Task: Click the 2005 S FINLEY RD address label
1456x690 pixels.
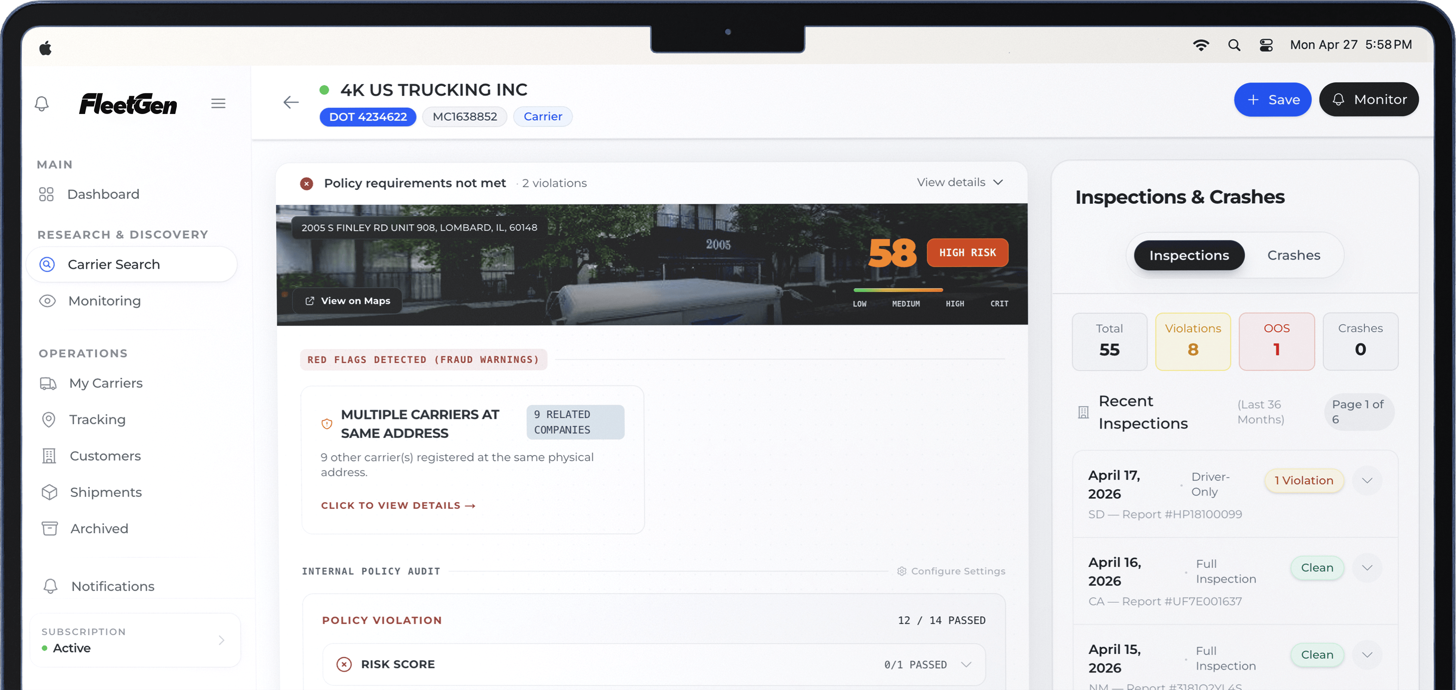Action: click(419, 228)
